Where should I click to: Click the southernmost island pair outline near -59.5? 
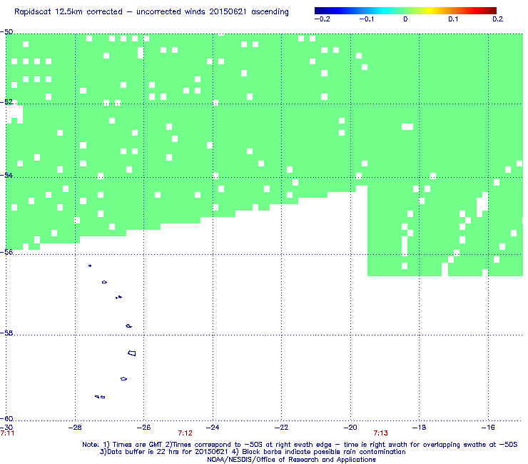pyautogui.click(x=100, y=397)
